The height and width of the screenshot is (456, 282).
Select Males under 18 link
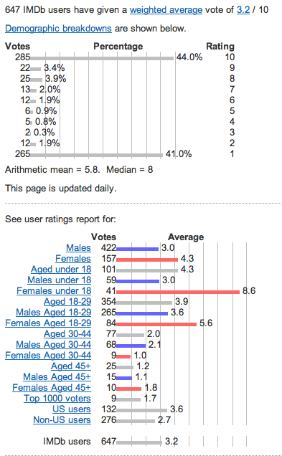pyautogui.click(x=59, y=280)
